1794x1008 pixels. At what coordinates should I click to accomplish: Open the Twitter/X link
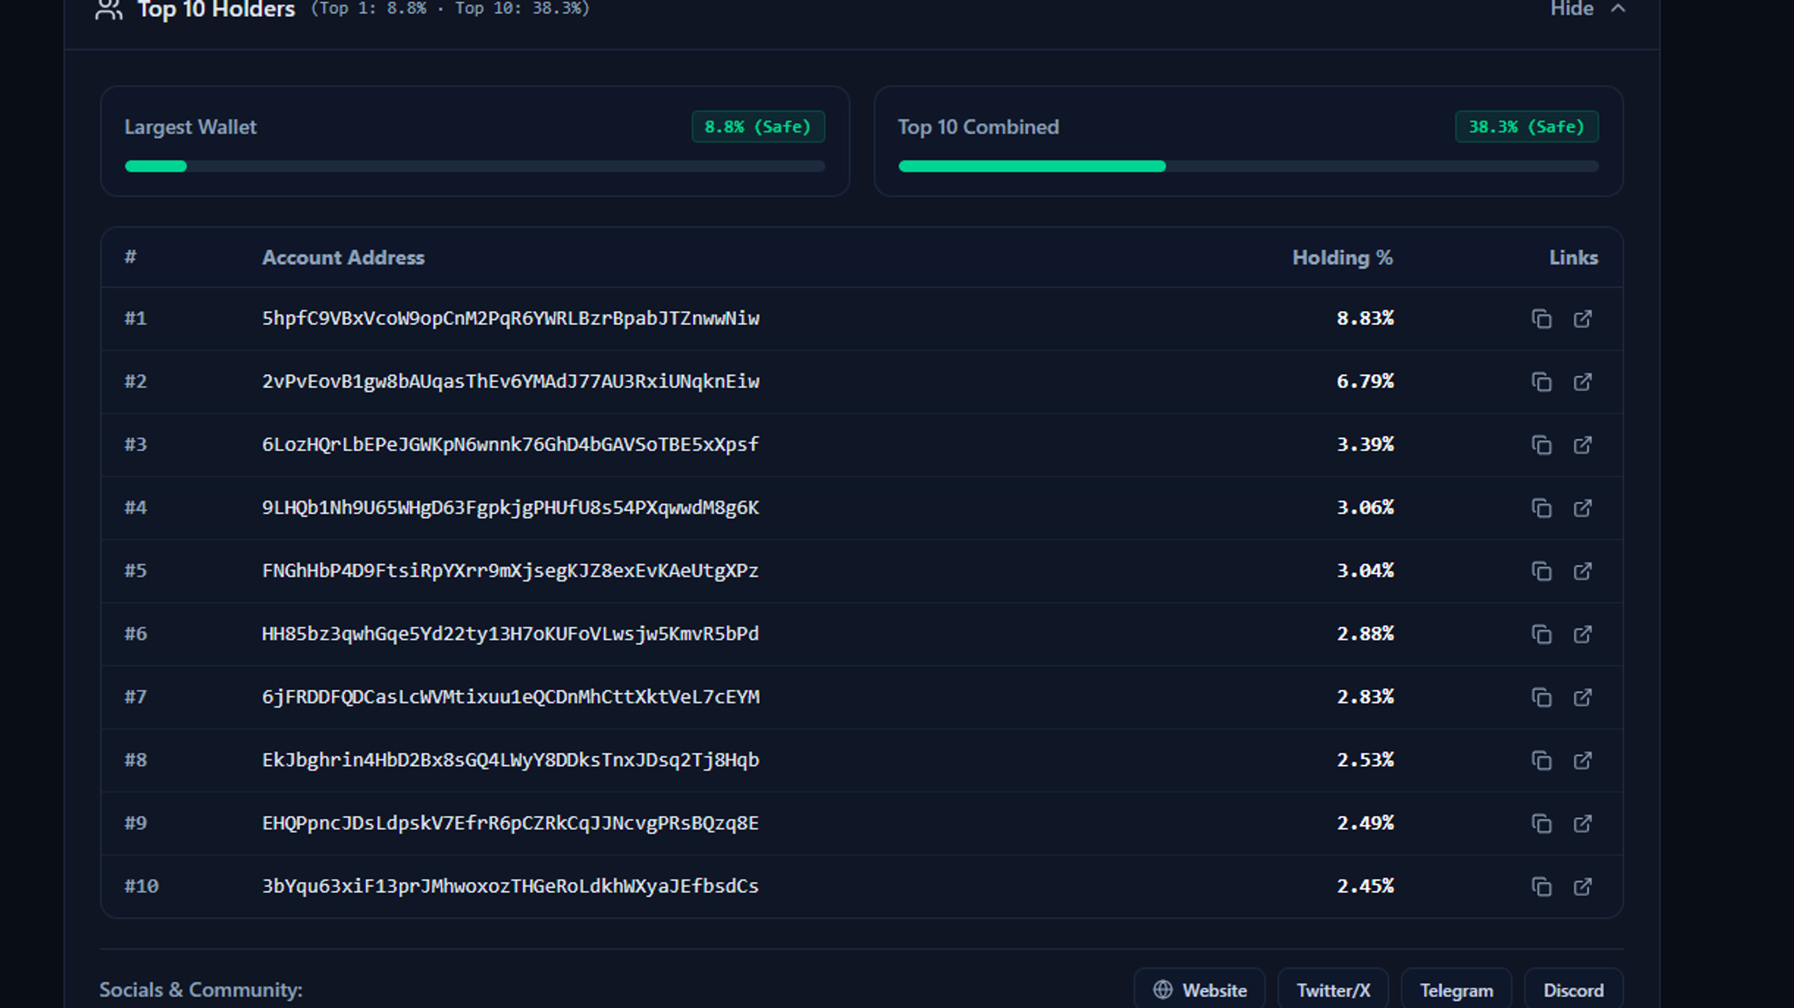tap(1333, 990)
